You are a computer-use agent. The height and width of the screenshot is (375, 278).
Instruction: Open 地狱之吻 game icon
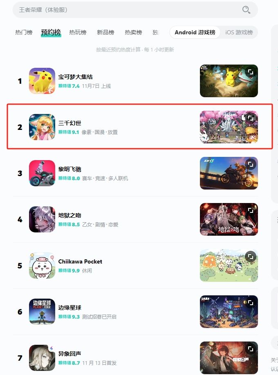click(42, 219)
